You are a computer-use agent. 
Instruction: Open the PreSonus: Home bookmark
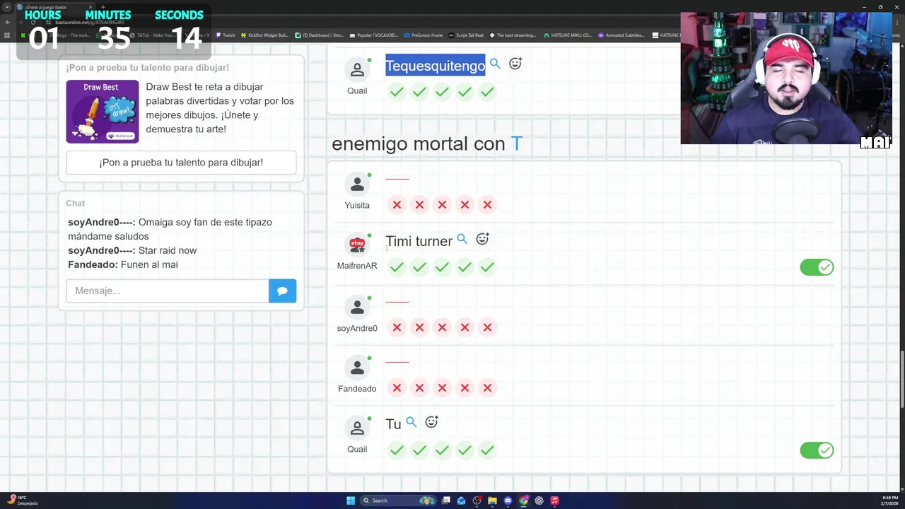click(424, 35)
